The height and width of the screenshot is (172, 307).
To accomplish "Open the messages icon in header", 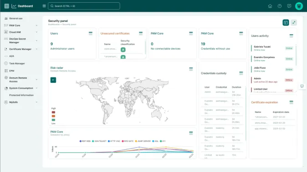I will (x=289, y=6).
